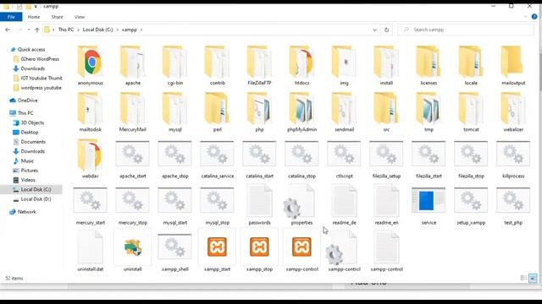Open the Share ribbon tab
This screenshot has height=304, width=542.
tap(57, 17)
